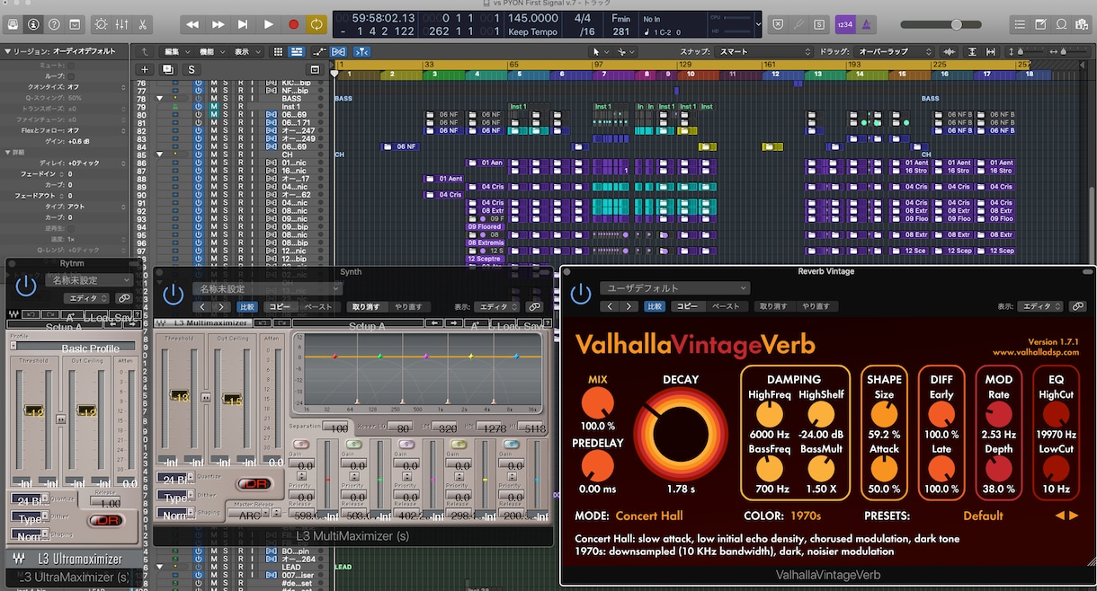The width and height of the screenshot is (1097, 591).
Task: Toggle the 比較 compare button in Reverb Vintage
Action: (656, 306)
